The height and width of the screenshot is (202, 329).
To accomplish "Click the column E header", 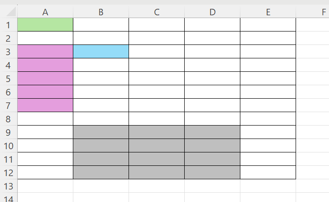I will 268,13.
